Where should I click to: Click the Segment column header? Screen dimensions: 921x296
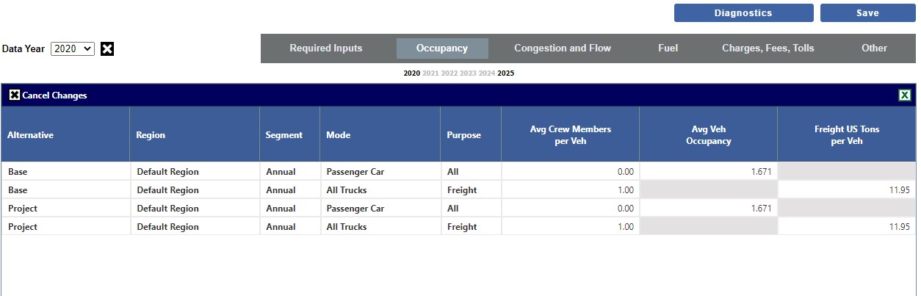(289, 134)
